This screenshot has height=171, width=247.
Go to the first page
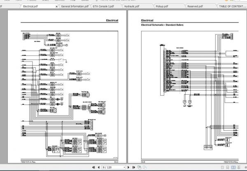point(93,167)
